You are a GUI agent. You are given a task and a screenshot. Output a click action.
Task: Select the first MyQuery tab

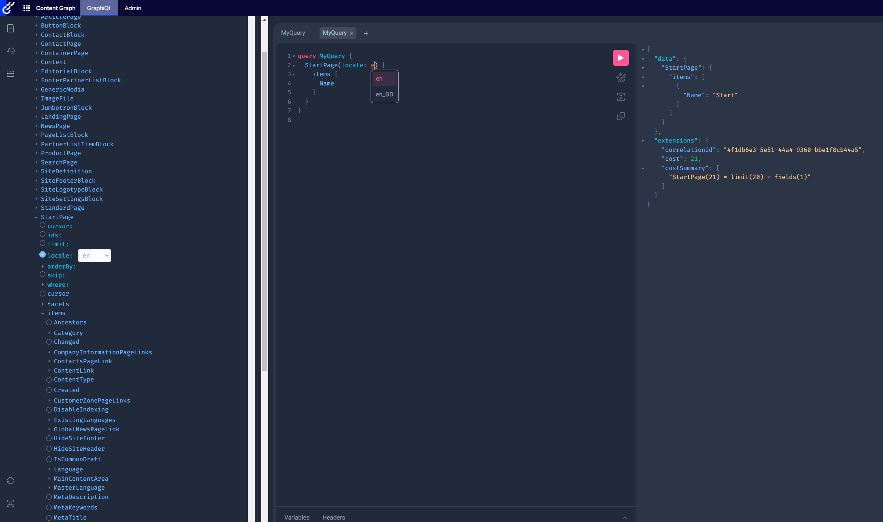(293, 33)
